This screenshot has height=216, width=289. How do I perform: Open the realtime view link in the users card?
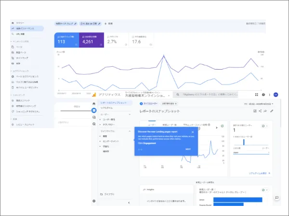[259, 173]
